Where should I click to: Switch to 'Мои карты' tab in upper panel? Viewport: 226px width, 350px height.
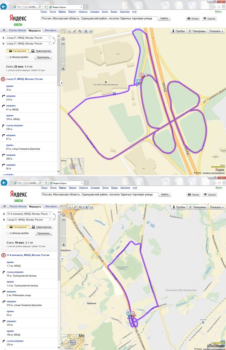coord(50,29)
